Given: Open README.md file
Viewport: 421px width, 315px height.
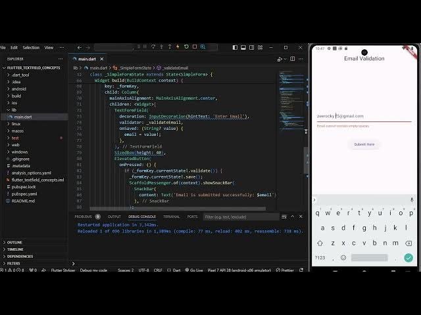Looking at the screenshot, I should [23, 201].
